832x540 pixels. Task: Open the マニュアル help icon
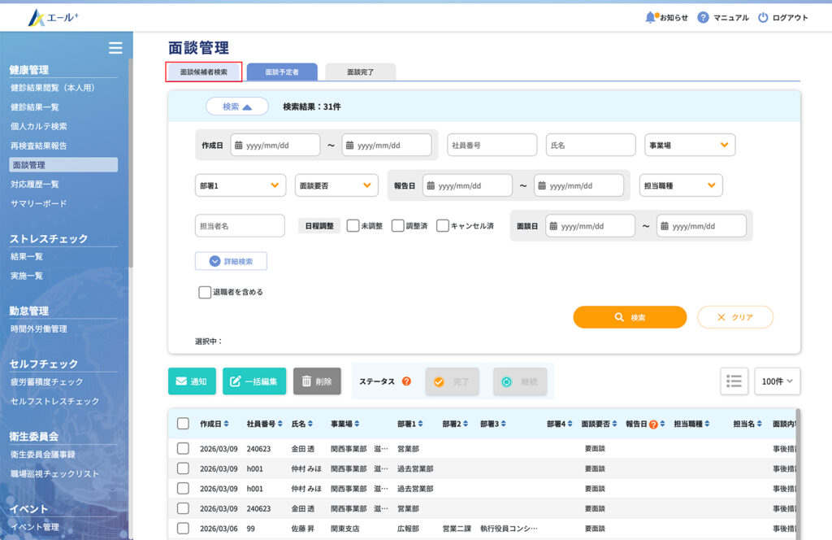(x=703, y=17)
